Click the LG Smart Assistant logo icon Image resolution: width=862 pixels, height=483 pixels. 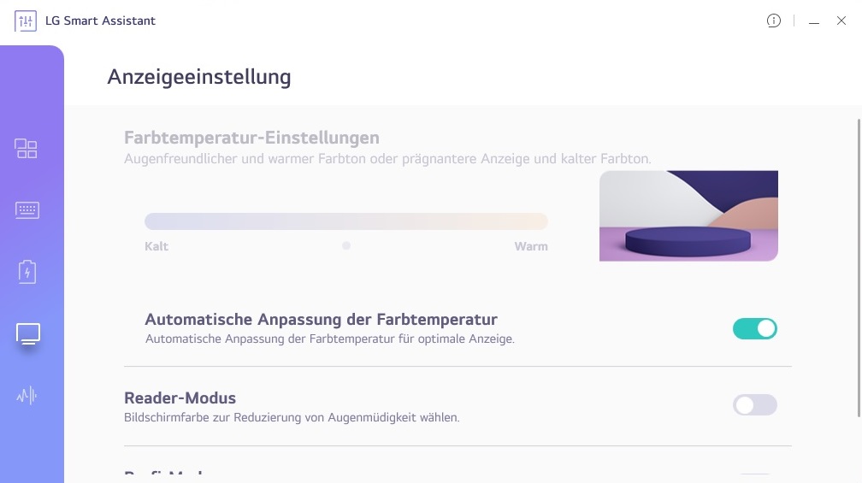(26, 21)
